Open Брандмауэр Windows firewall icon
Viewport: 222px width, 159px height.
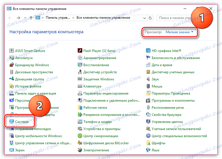point(12,65)
